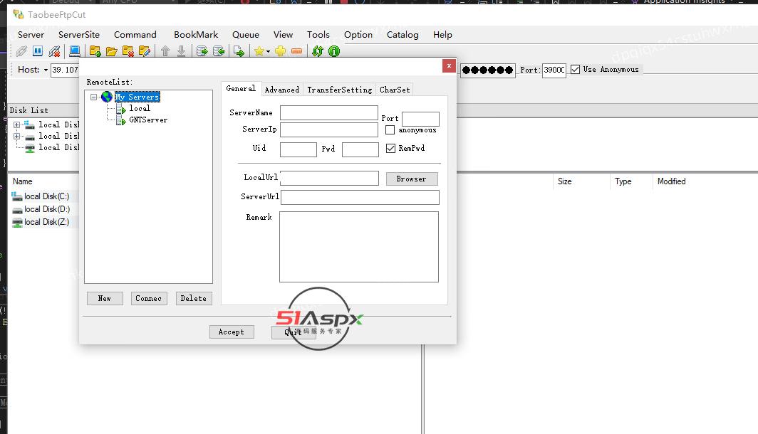Screen dimensions: 758x434
Task: Open the Catalog menu
Action: coord(403,35)
